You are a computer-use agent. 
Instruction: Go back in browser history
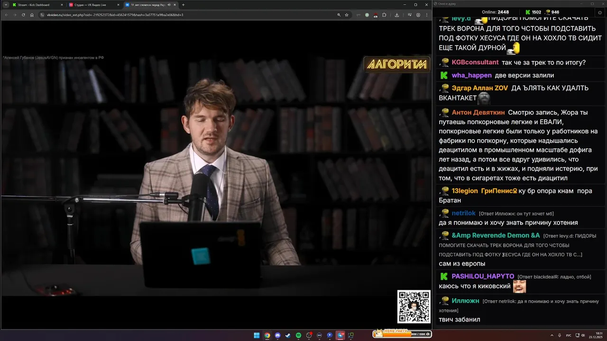point(6,15)
